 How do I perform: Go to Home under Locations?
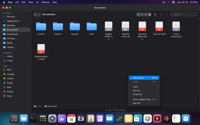pos(16,56)
